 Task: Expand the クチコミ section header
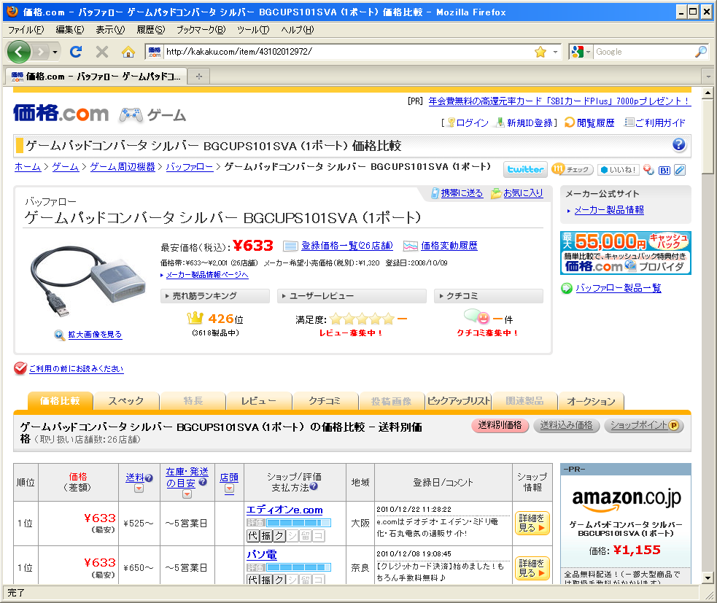[489, 296]
